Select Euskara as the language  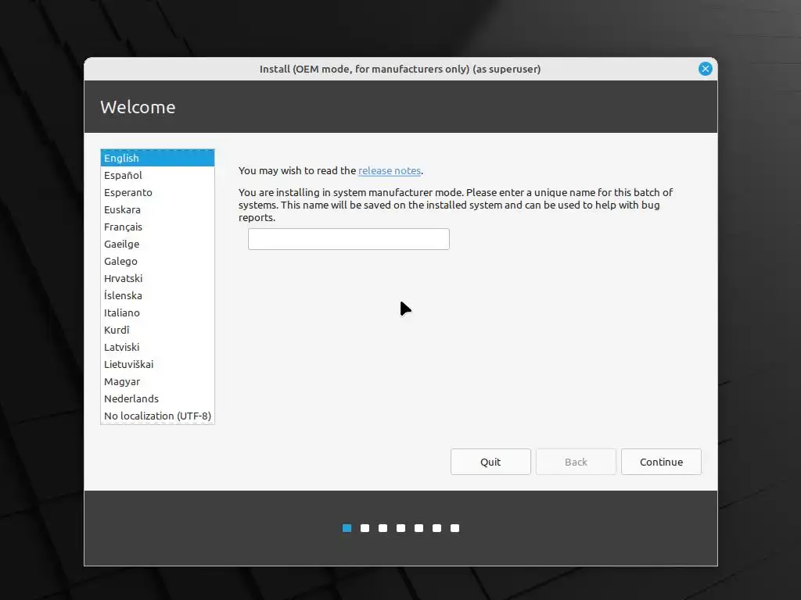coord(157,209)
